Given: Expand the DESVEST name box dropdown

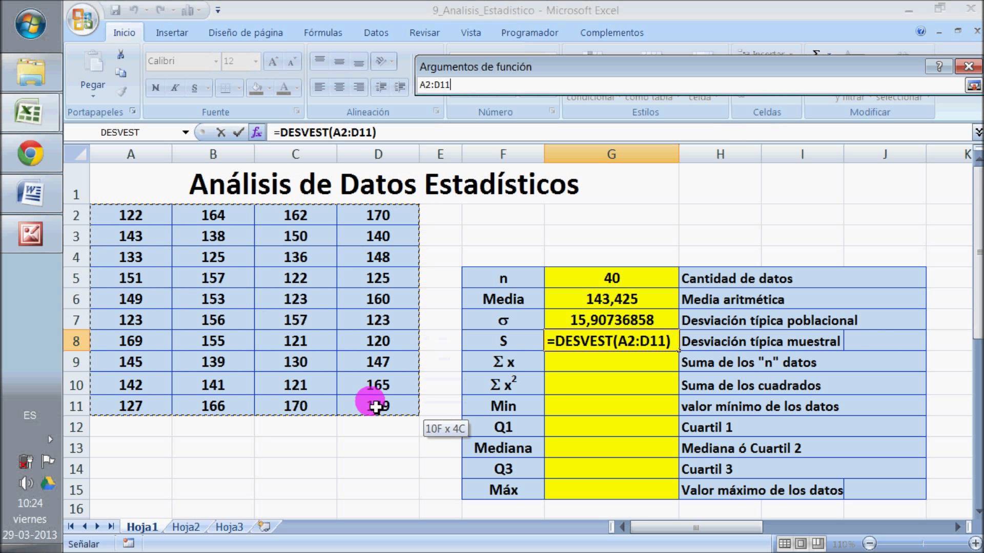Looking at the screenshot, I should 186,133.
